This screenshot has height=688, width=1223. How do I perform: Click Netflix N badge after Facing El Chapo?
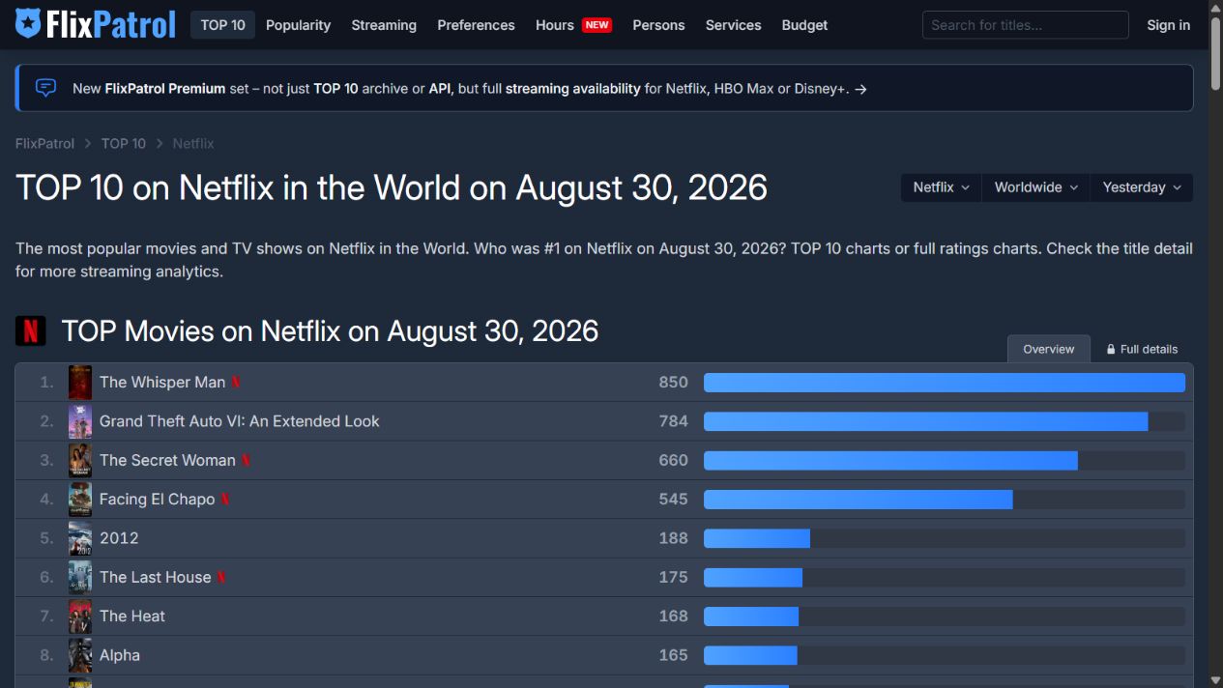point(225,500)
